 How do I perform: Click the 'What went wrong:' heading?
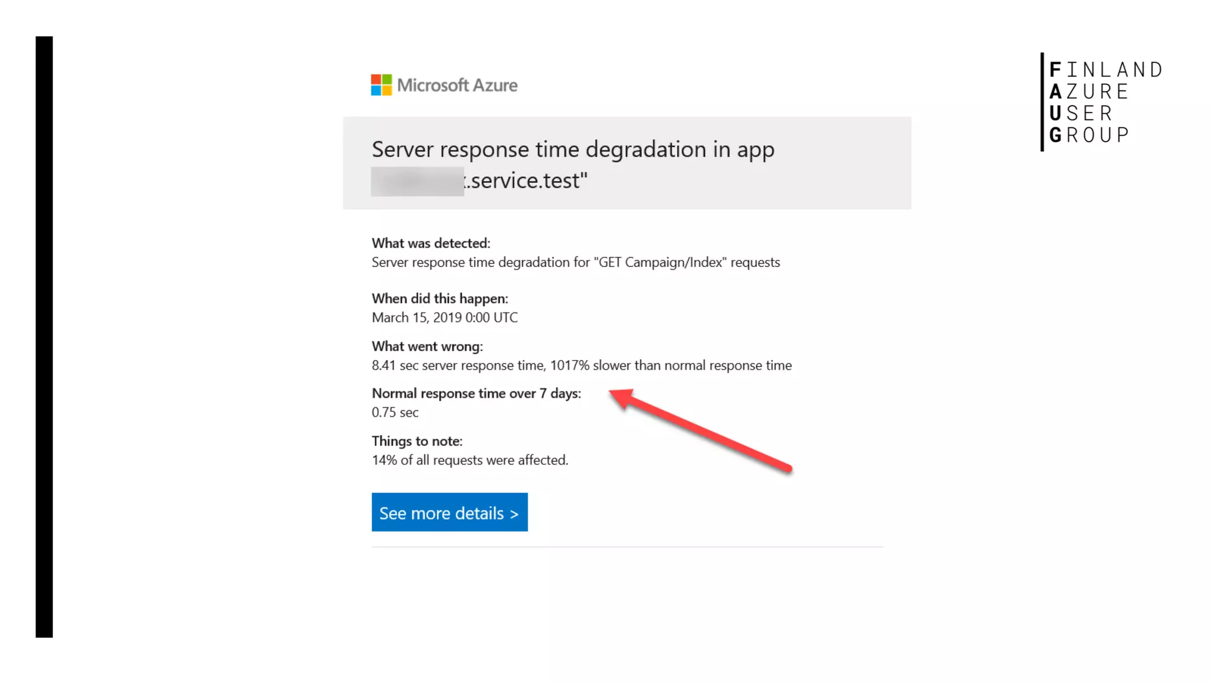[x=427, y=346]
